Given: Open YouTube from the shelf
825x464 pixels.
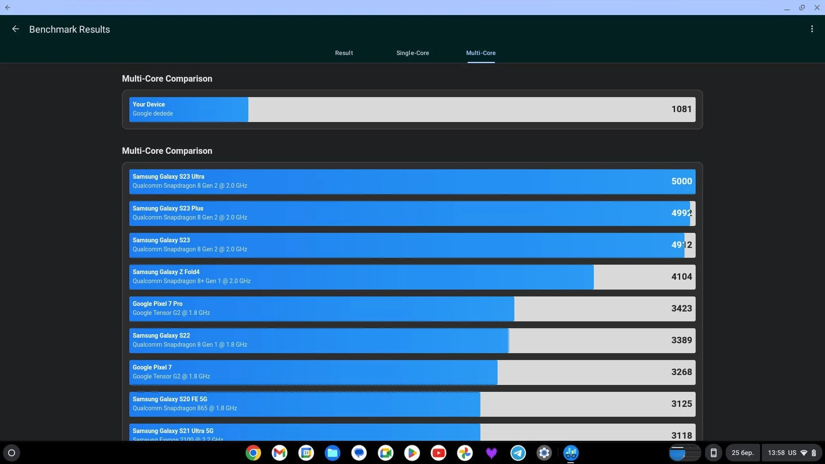Looking at the screenshot, I should 438,453.
